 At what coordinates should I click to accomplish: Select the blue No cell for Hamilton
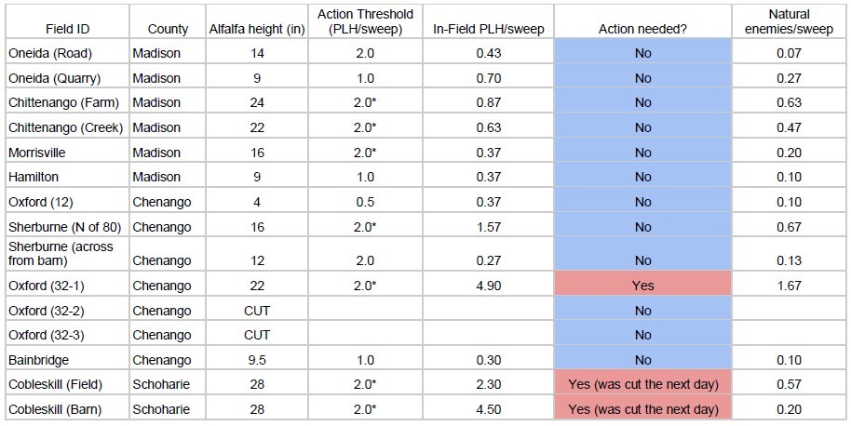pyautogui.click(x=642, y=177)
